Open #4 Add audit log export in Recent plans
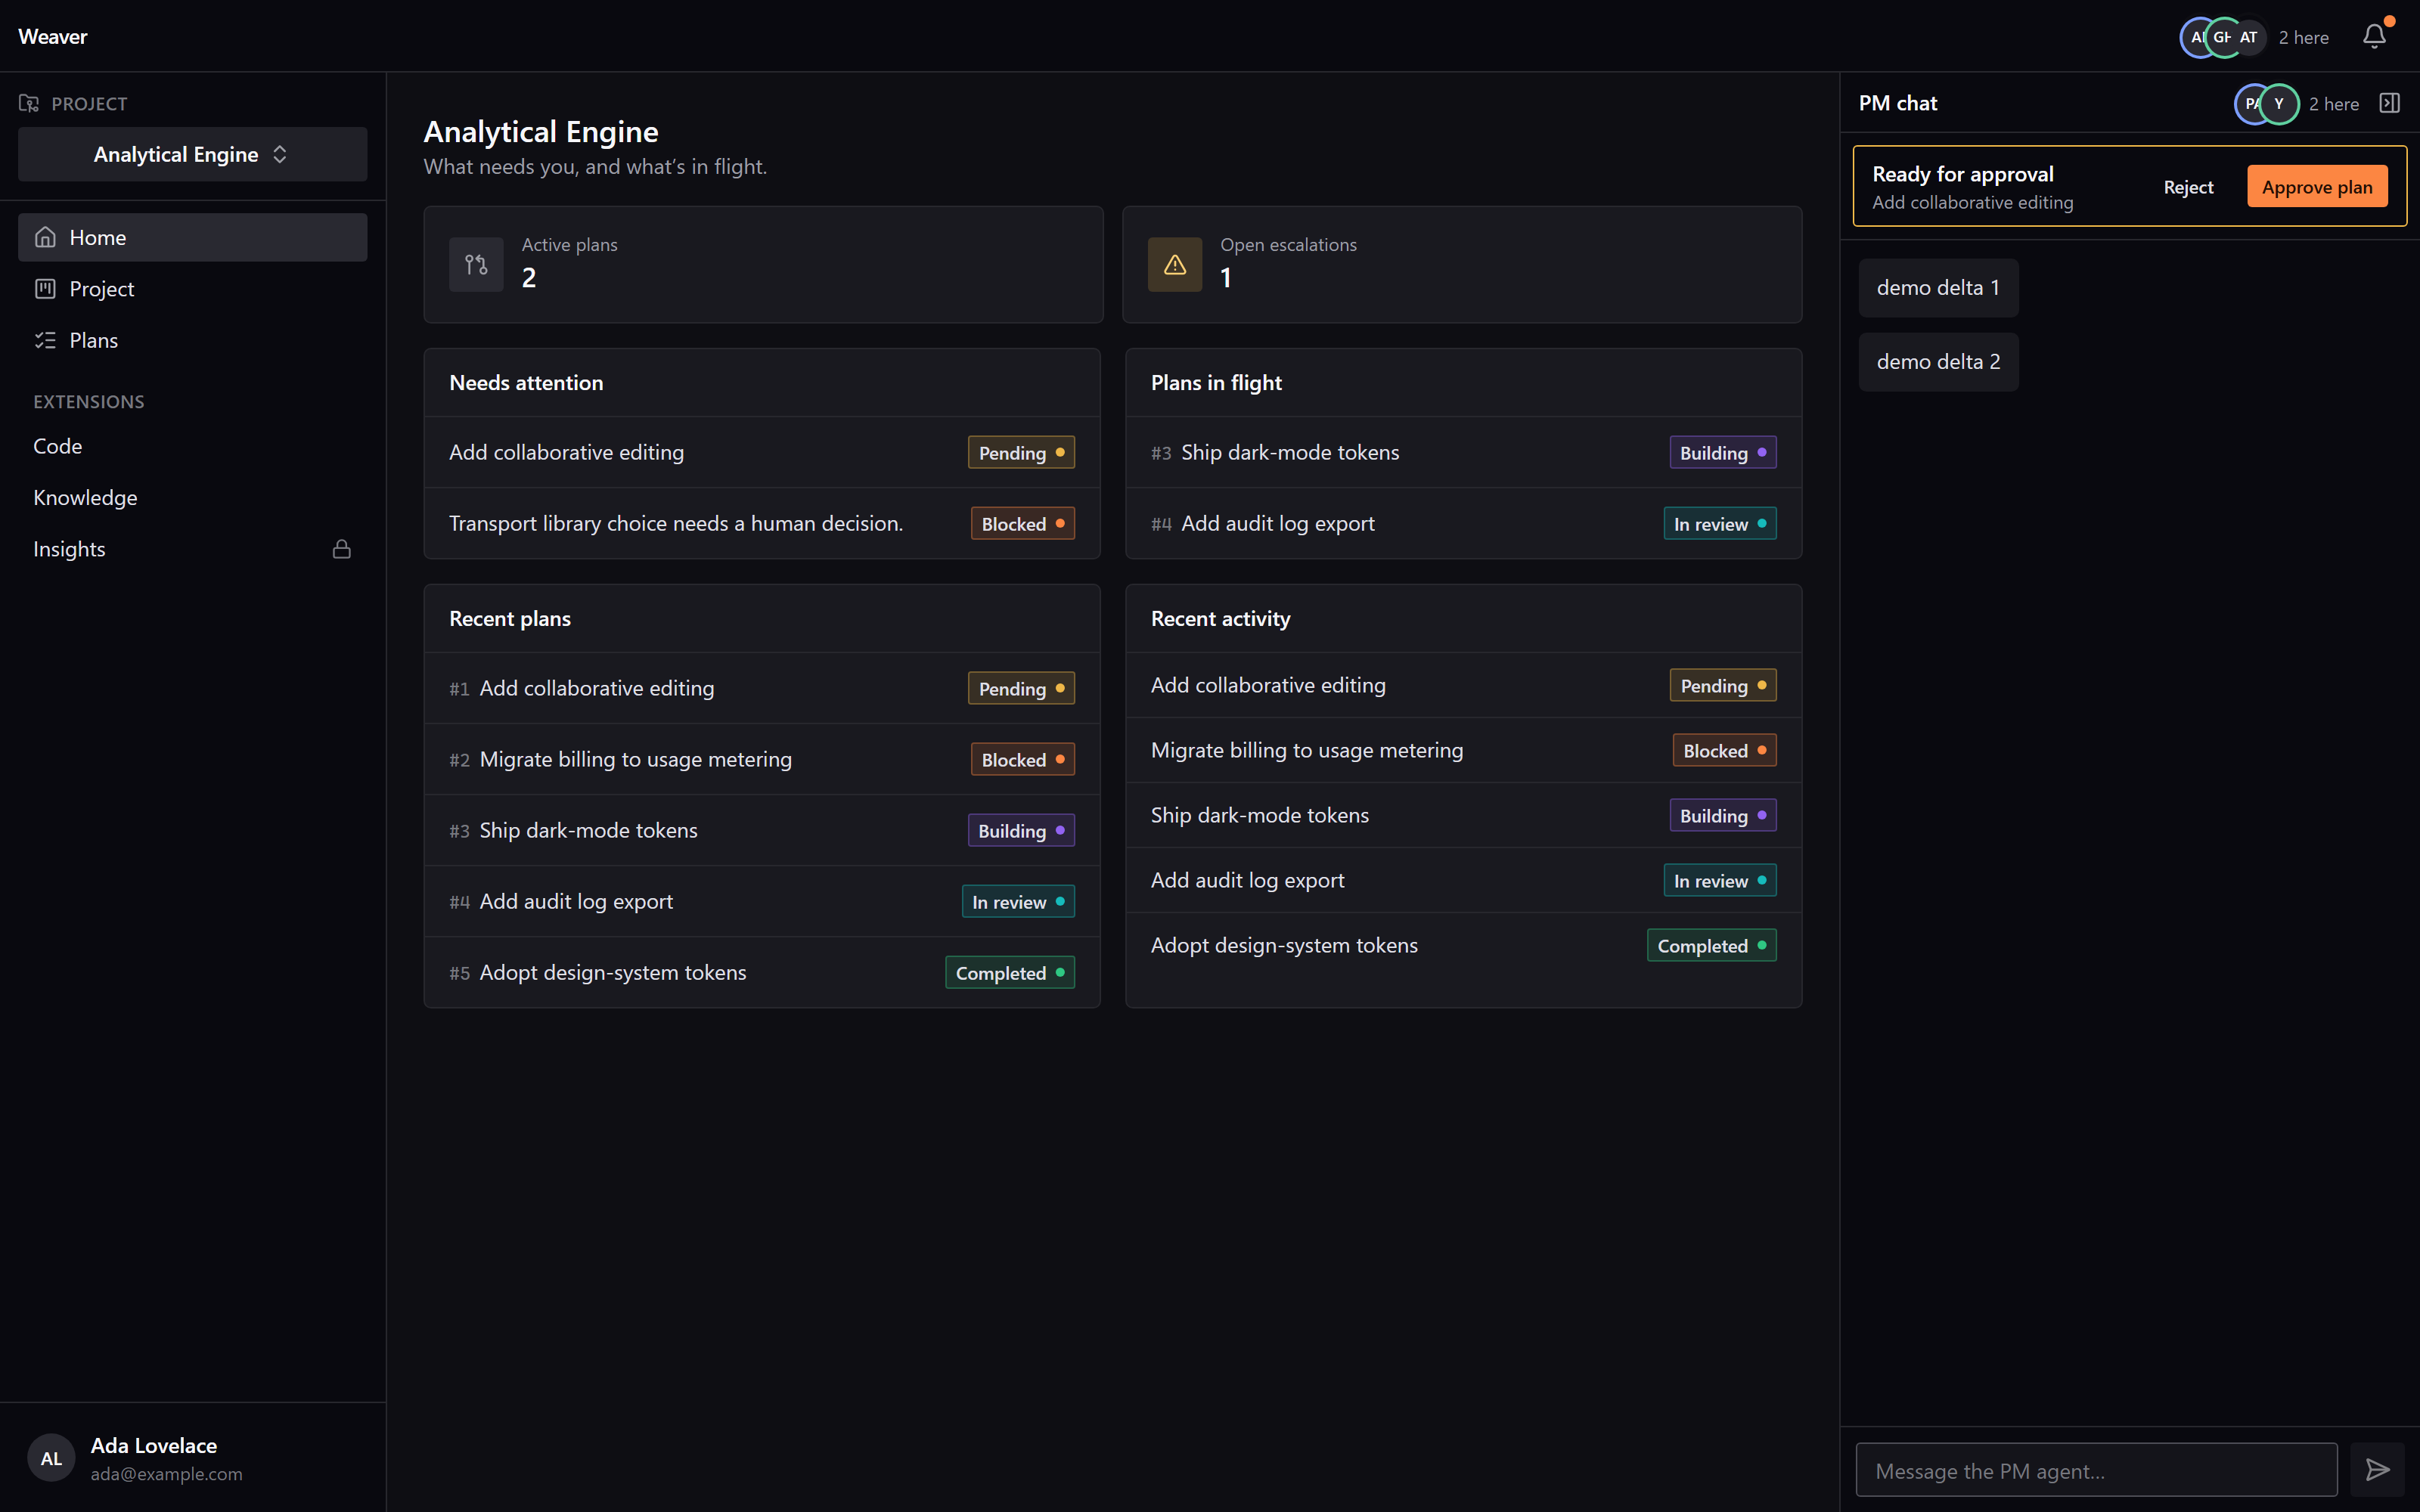This screenshot has width=2420, height=1512. [762, 901]
